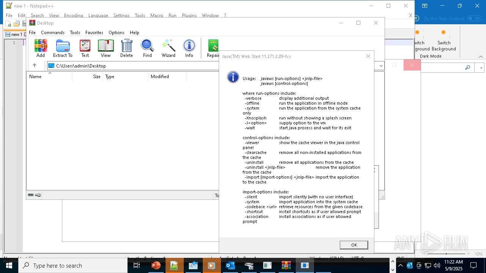Click the Extract To icon in WinRAR

63,48
